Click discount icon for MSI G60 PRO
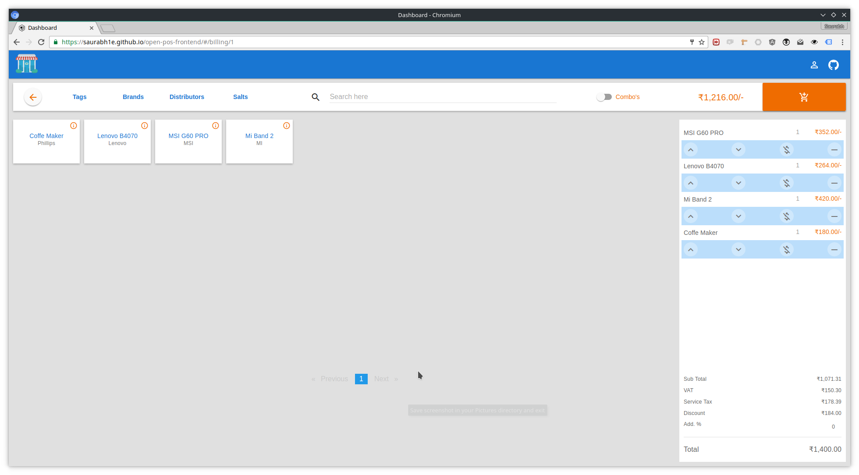This screenshot has height=475, width=859. (786, 150)
